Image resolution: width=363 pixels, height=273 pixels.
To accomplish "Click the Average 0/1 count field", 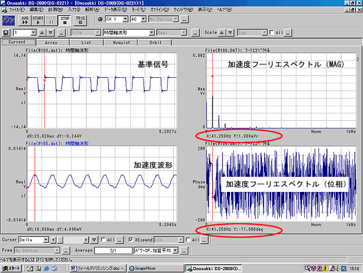I will click(x=113, y=251).
